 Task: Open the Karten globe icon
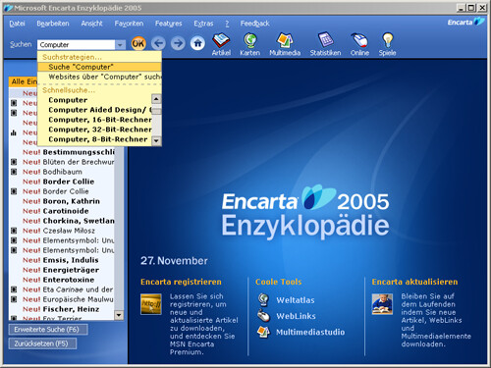249,40
